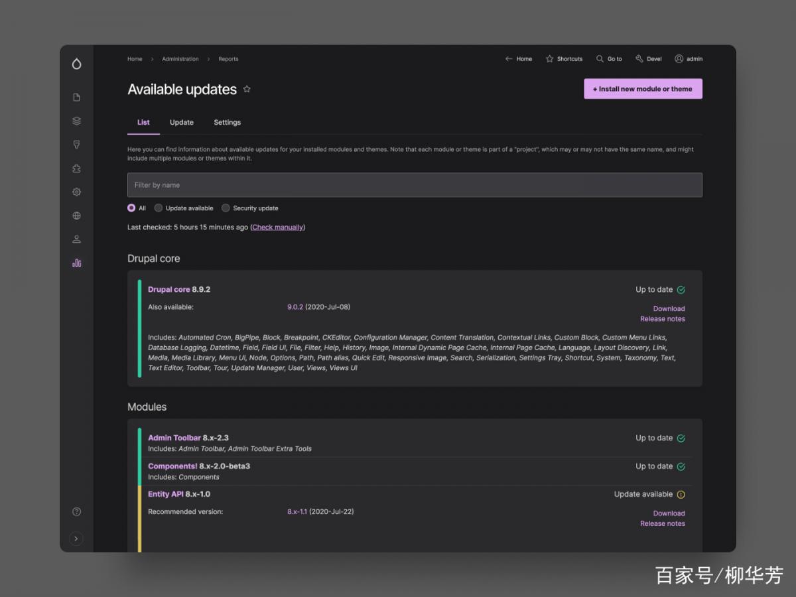Click the Drupal drop logo in sidebar

pos(76,64)
